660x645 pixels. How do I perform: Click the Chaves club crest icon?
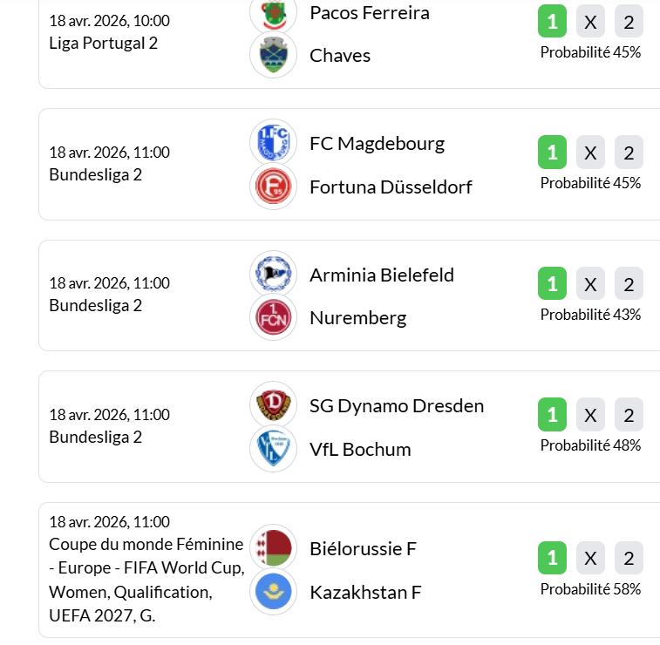click(x=273, y=55)
